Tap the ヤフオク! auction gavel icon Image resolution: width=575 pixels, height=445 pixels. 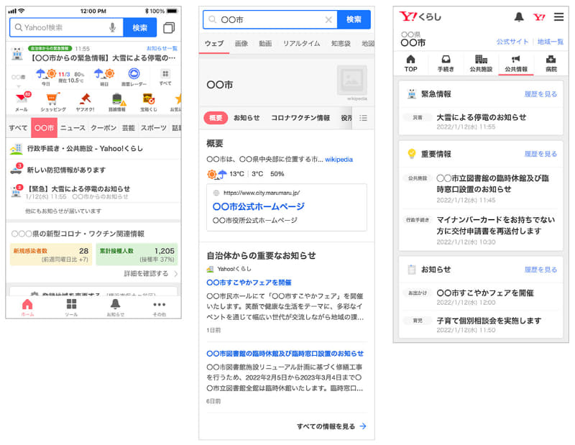pyautogui.click(x=84, y=98)
